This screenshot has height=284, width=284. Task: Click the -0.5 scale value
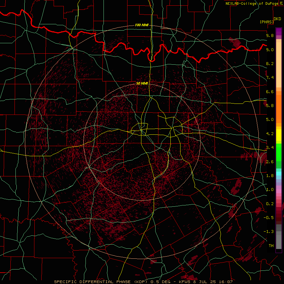point(269,218)
